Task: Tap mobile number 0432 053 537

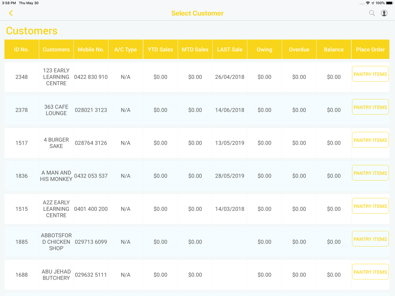Action: pos(91,176)
